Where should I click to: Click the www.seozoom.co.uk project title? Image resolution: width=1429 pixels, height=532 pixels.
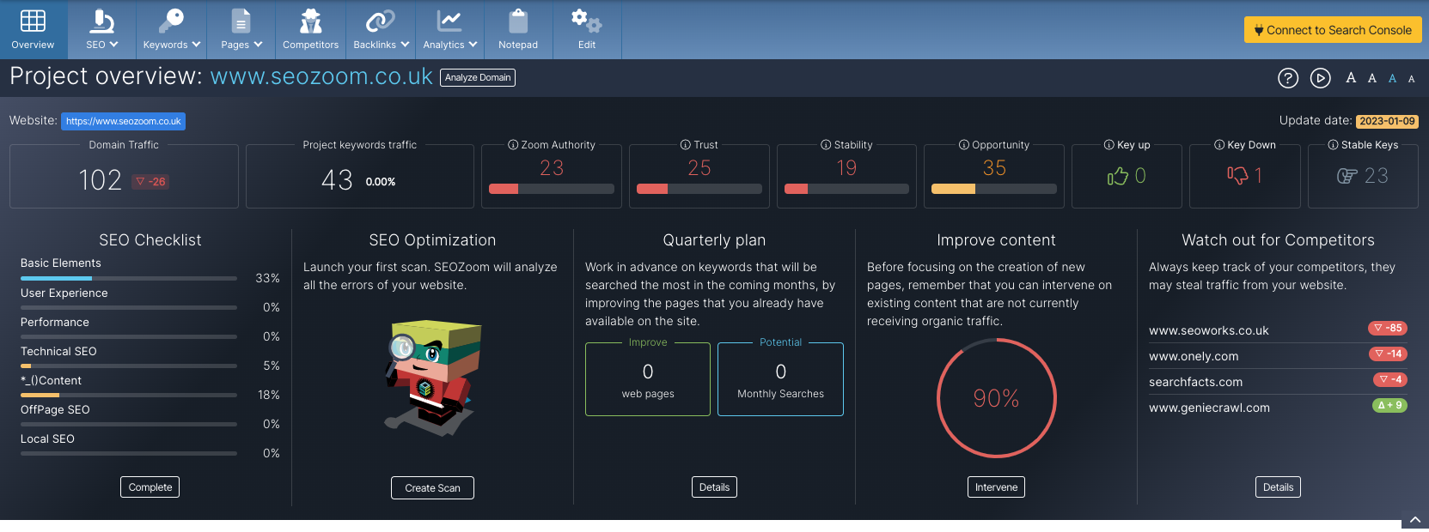point(321,76)
